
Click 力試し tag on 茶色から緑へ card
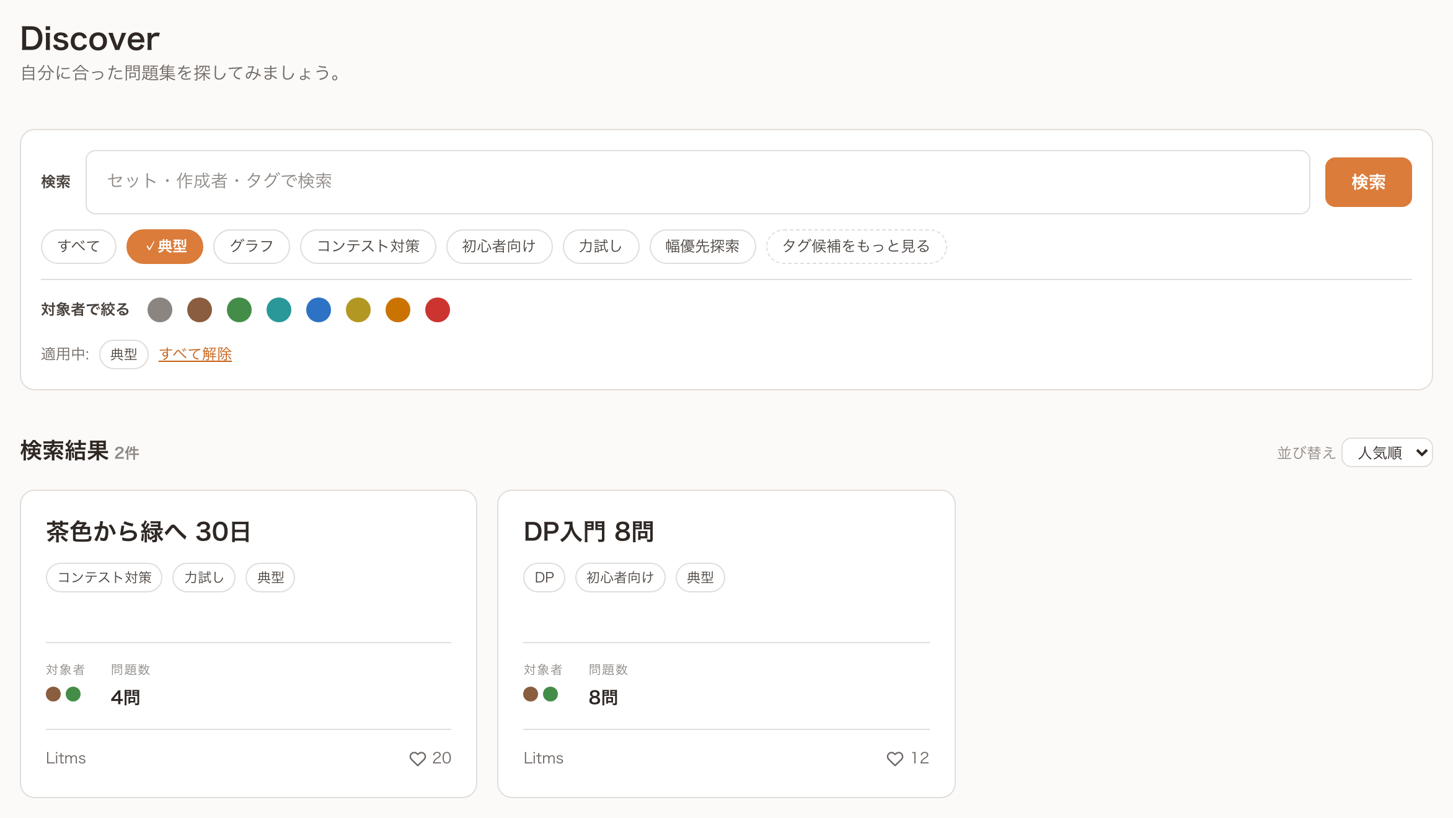pyautogui.click(x=204, y=578)
